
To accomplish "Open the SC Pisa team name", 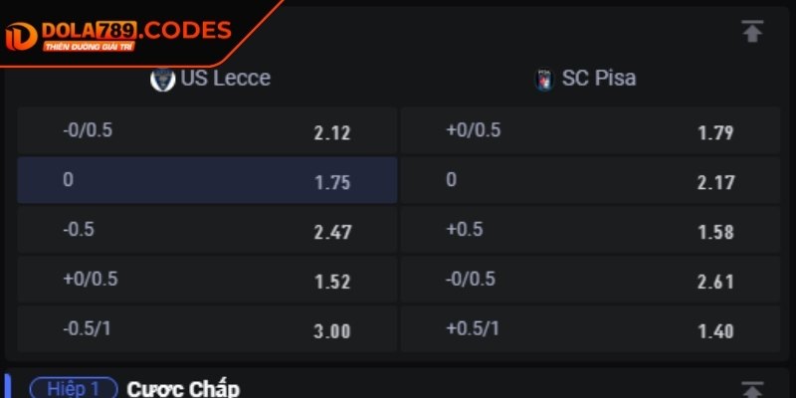I will click(x=599, y=79).
